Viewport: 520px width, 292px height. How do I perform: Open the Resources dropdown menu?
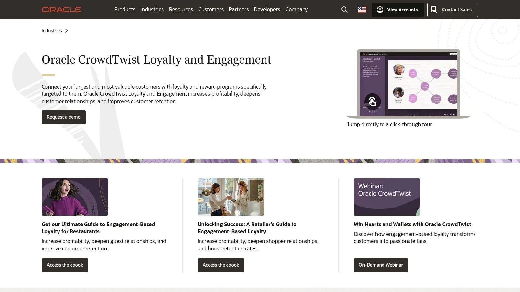pyautogui.click(x=181, y=9)
